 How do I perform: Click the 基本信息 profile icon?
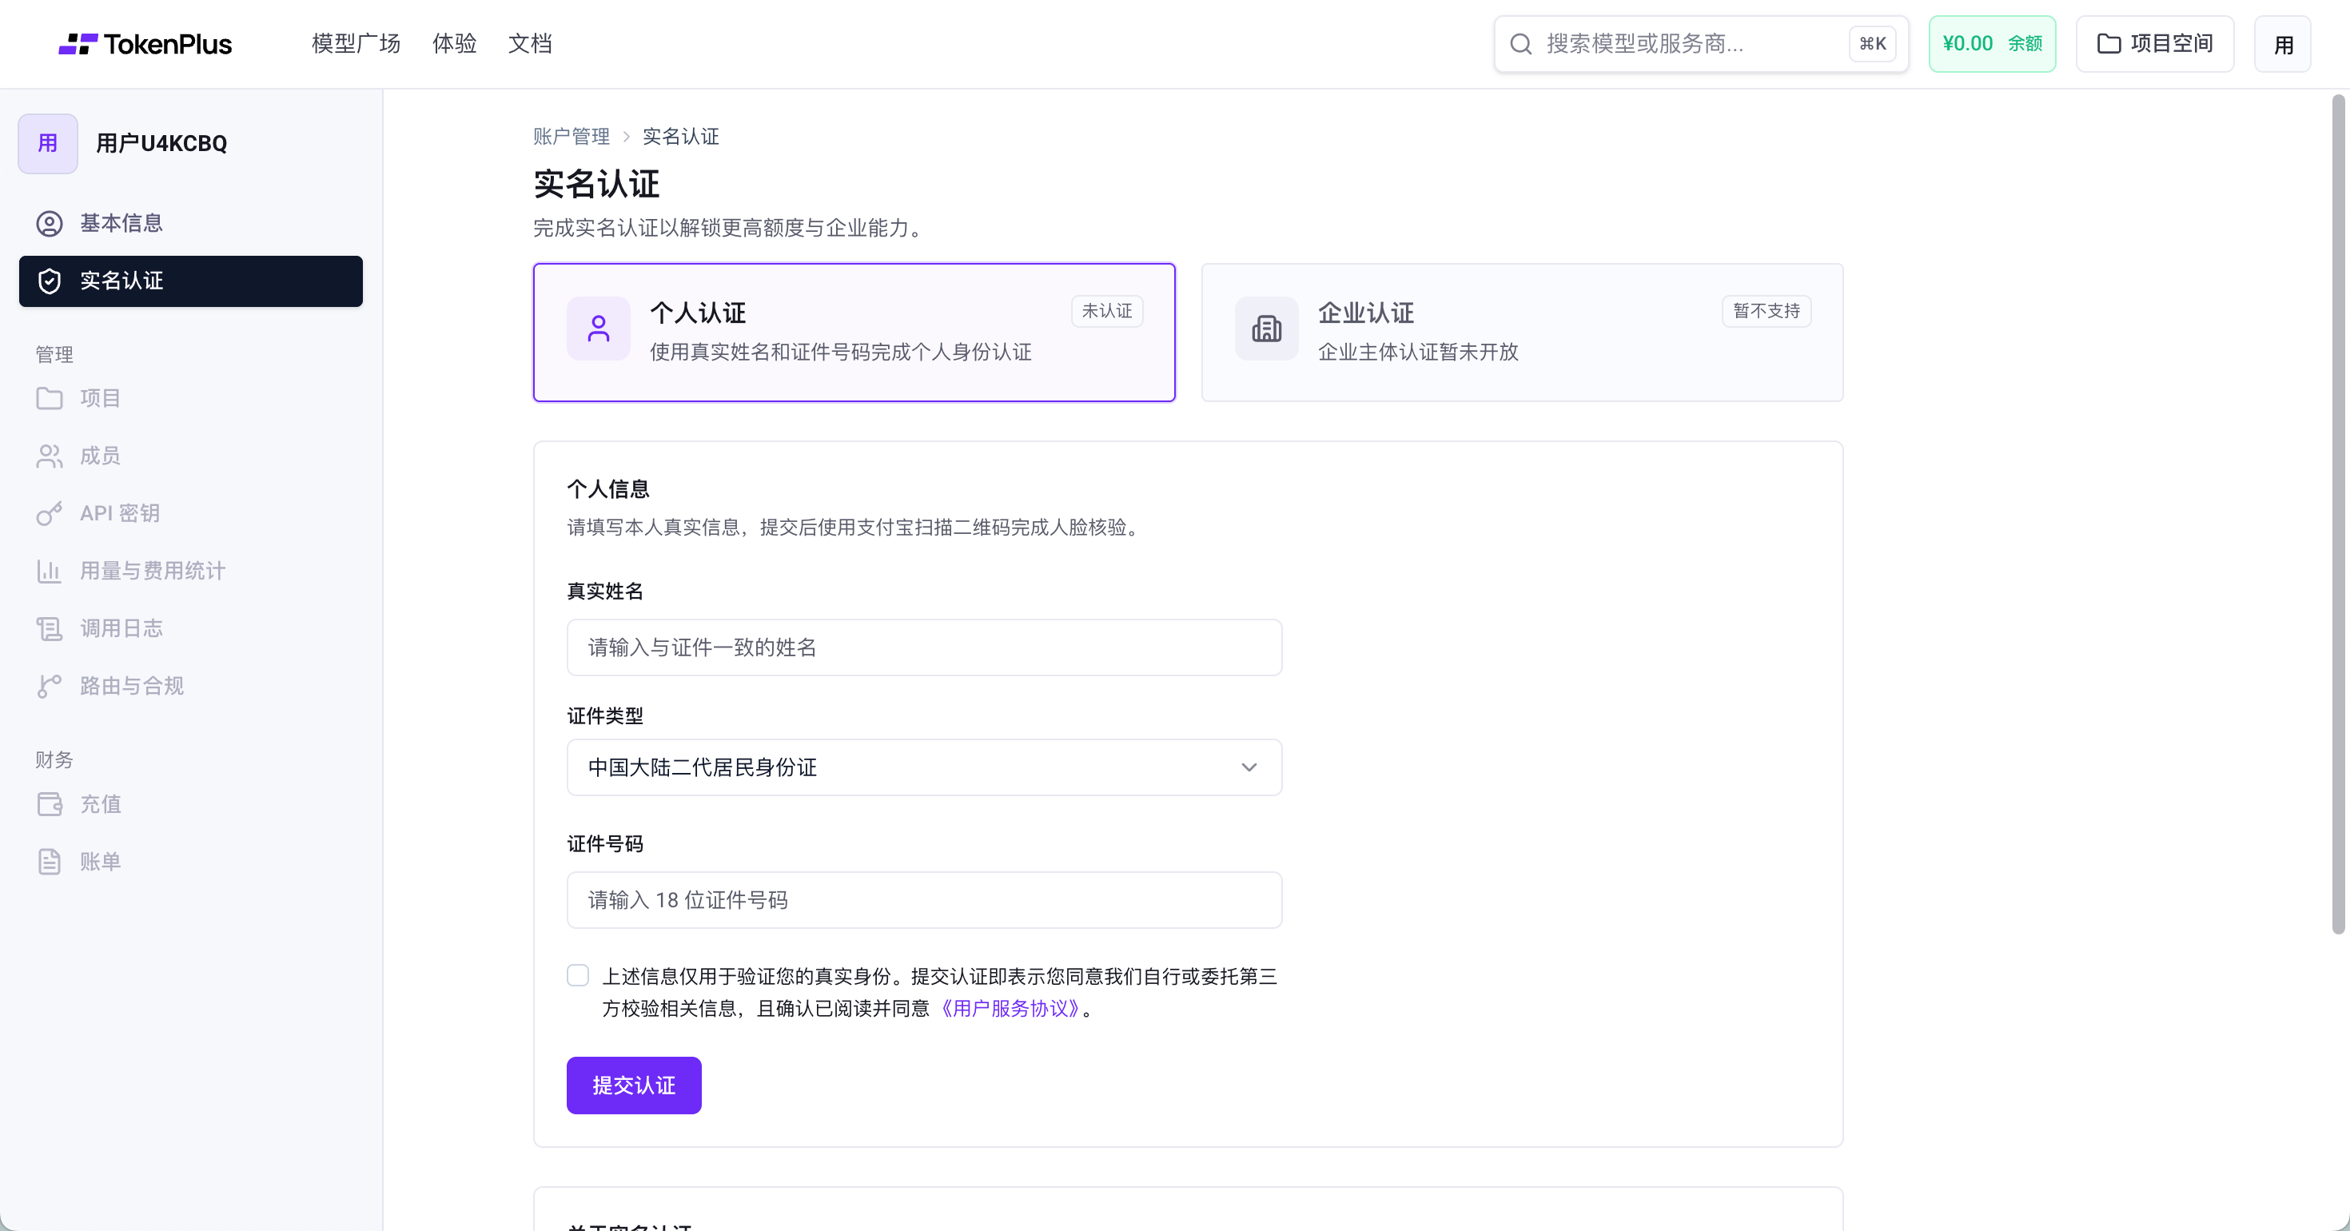(50, 224)
